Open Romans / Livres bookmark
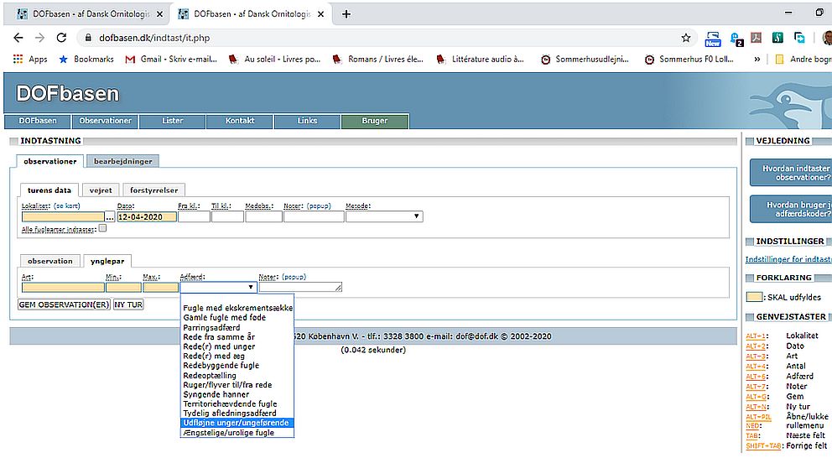This screenshot has width=832, height=458. (377, 59)
